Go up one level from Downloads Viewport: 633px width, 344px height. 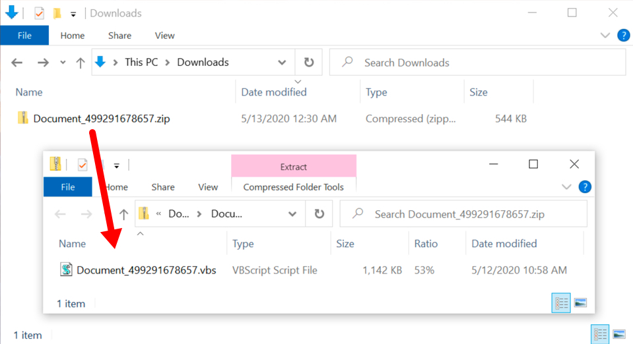81,63
